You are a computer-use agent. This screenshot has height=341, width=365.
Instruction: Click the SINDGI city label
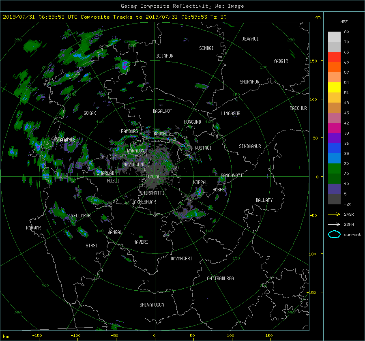[x=206, y=48]
